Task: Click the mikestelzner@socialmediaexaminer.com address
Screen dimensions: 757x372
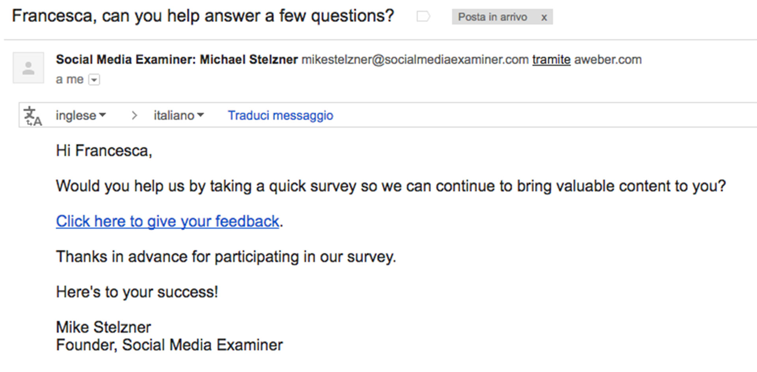Action: (415, 60)
